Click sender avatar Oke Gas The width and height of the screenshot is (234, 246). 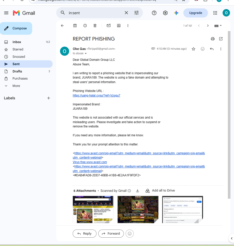(65, 51)
